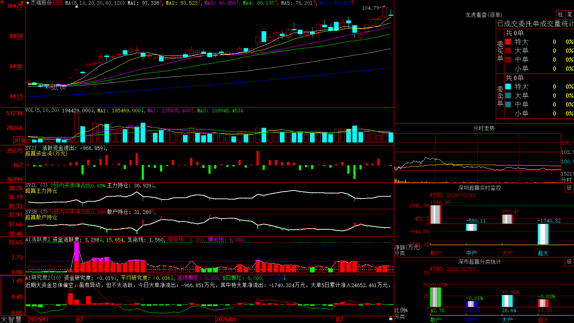Click the dark red 中单 swatch under 委买单
This screenshot has height=323, width=574.
(x=508, y=60)
